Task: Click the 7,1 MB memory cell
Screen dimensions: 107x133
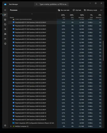Action: [x=82, y=39]
